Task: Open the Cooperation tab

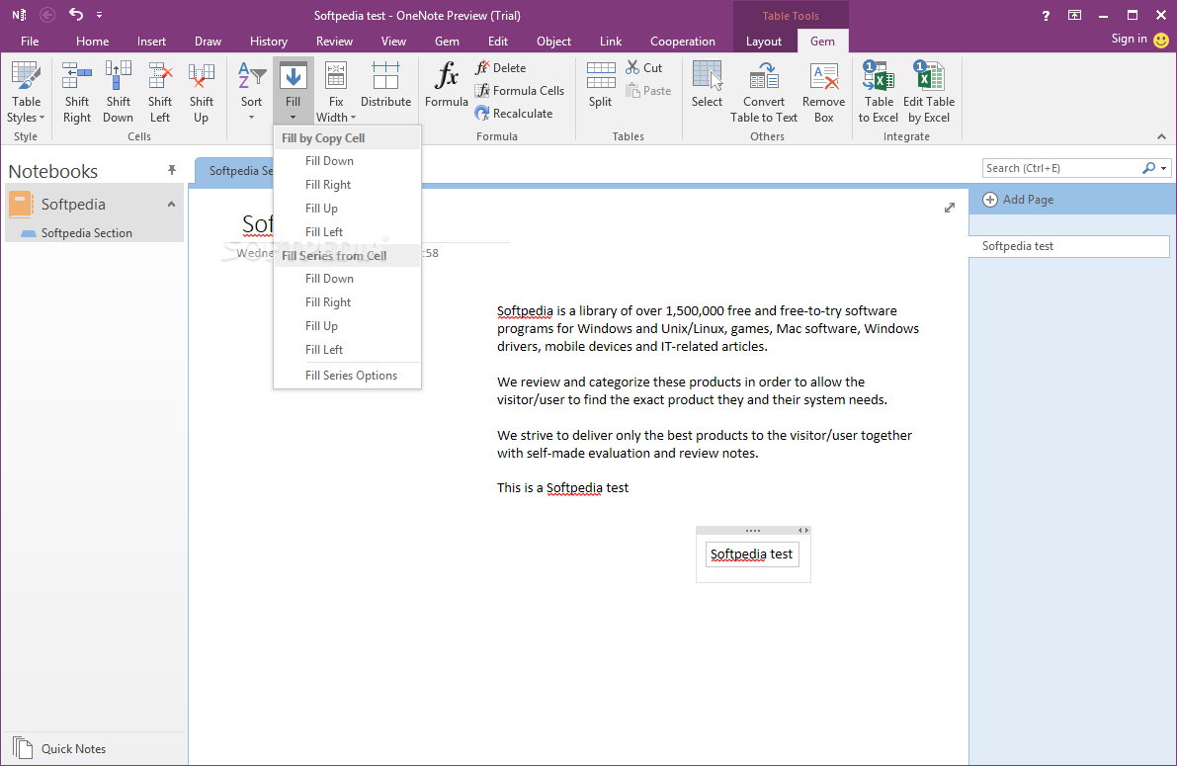Action: coord(682,42)
